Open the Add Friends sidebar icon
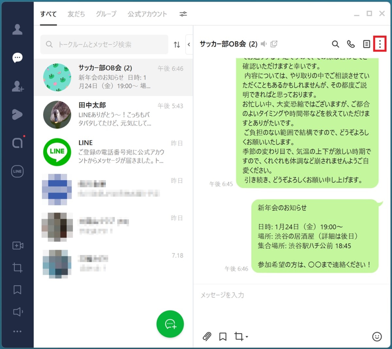Image resolution: width=392 pixels, height=349 pixels. click(17, 86)
